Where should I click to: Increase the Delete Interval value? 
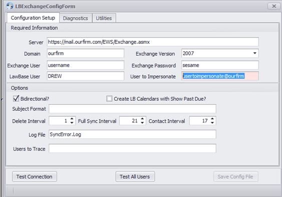point(72,119)
